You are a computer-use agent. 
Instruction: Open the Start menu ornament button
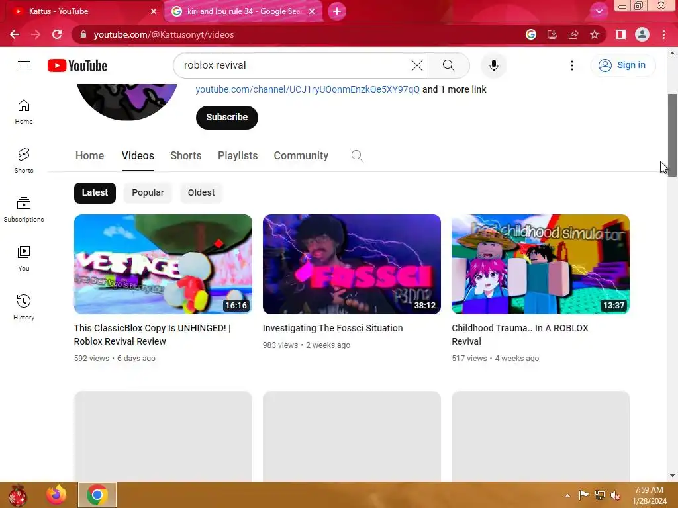[17, 495]
